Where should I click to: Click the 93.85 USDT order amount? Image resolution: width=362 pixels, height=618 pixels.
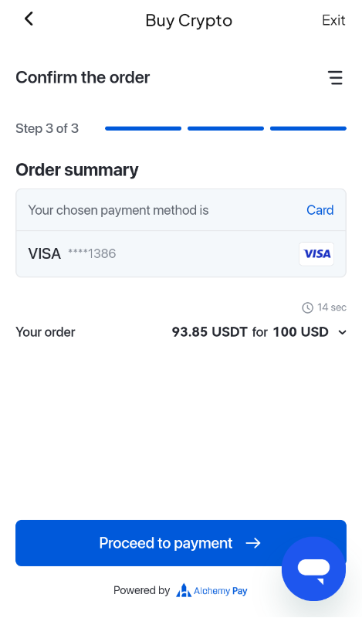click(x=209, y=332)
